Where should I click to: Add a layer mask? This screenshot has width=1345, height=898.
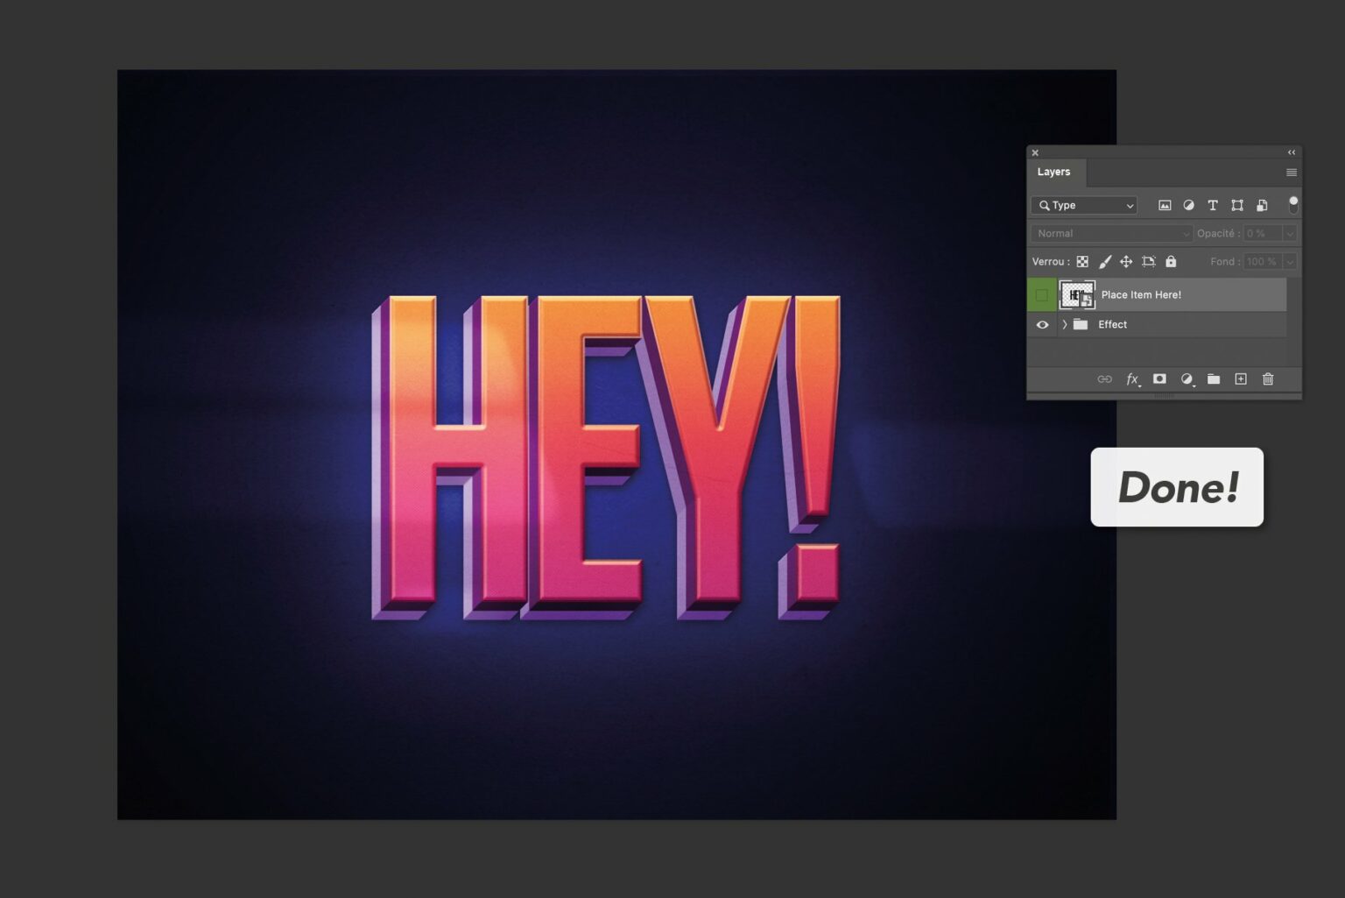(1159, 379)
